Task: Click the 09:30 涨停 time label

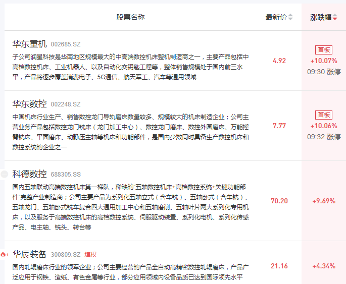Action: [x=324, y=72]
